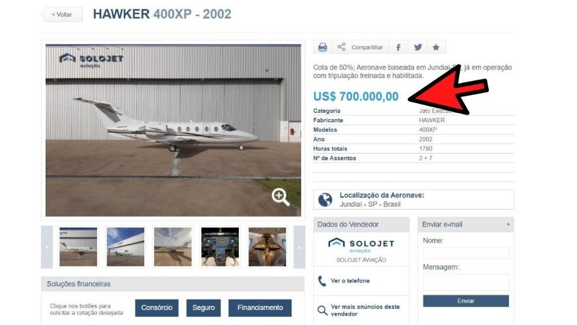Image resolution: width=577 pixels, height=325 pixels.
Task: Show next thumbnails with right arrow
Action: click(x=299, y=247)
